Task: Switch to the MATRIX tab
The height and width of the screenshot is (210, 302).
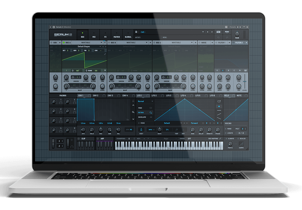Action: click(117, 35)
